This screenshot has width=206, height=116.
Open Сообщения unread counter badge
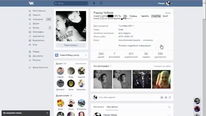pyautogui.click(x=49, y=19)
